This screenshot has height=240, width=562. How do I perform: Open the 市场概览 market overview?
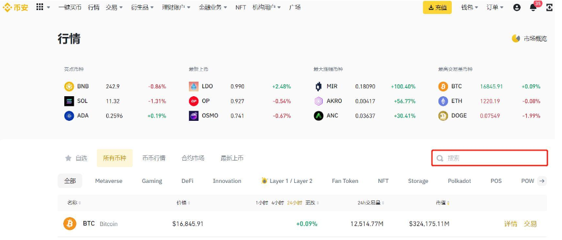pos(529,39)
